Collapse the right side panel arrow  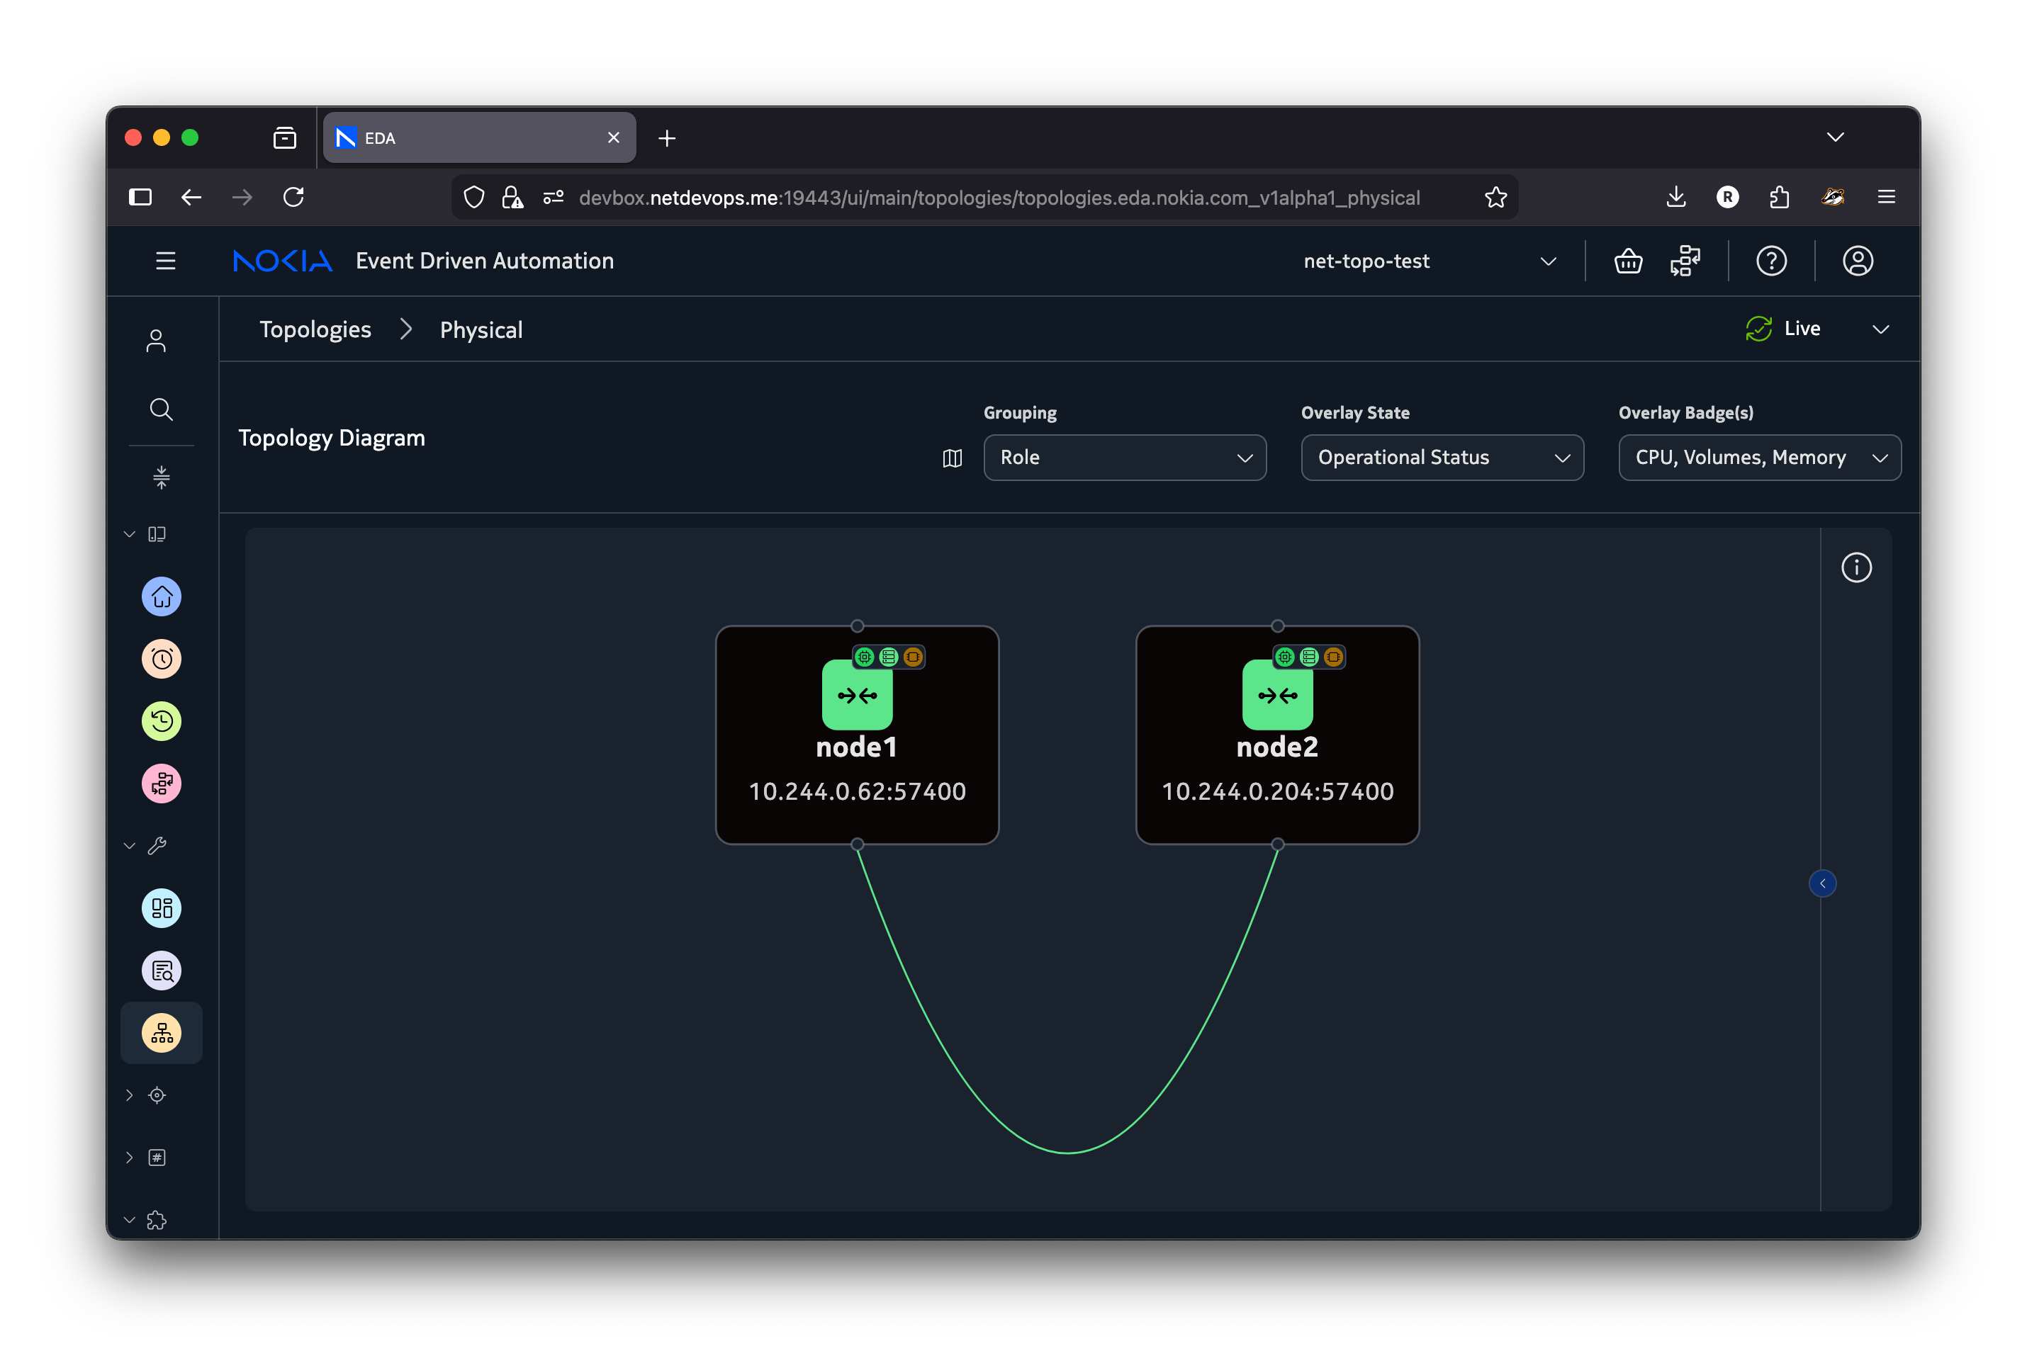[x=1821, y=883]
